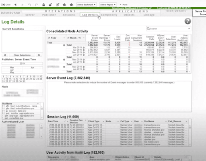Unlock selections with the open padlock icon

pos(50,5)
